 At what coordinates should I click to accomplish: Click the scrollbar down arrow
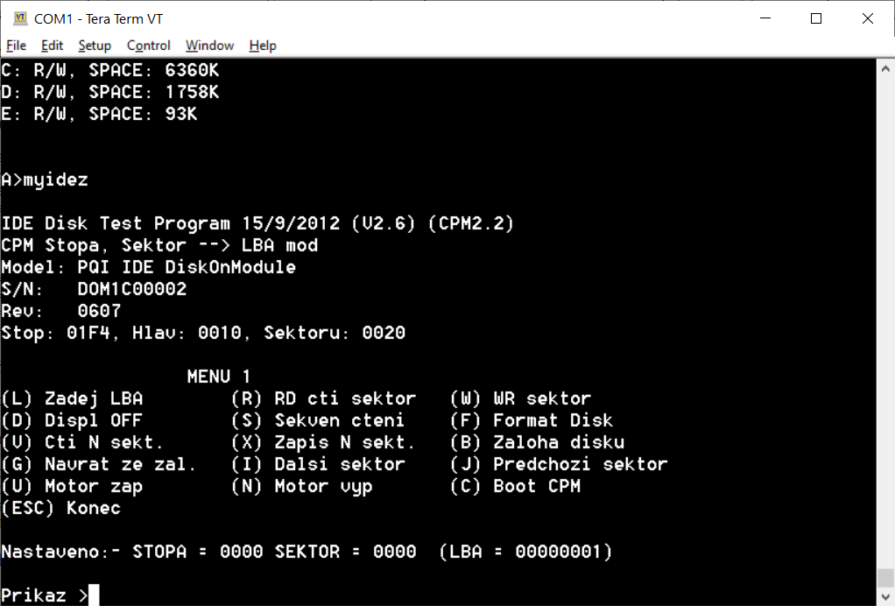click(x=885, y=597)
